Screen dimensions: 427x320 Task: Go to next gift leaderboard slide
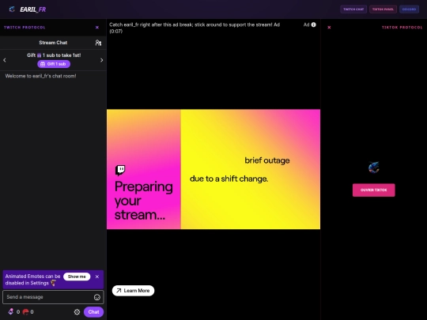pos(101,60)
